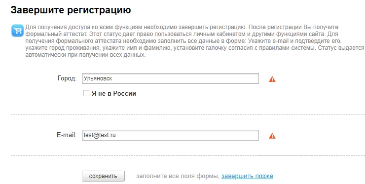The width and height of the screenshot is (365, 184).
Task: Open the «завершить позже» link
Action: [247, 176]
